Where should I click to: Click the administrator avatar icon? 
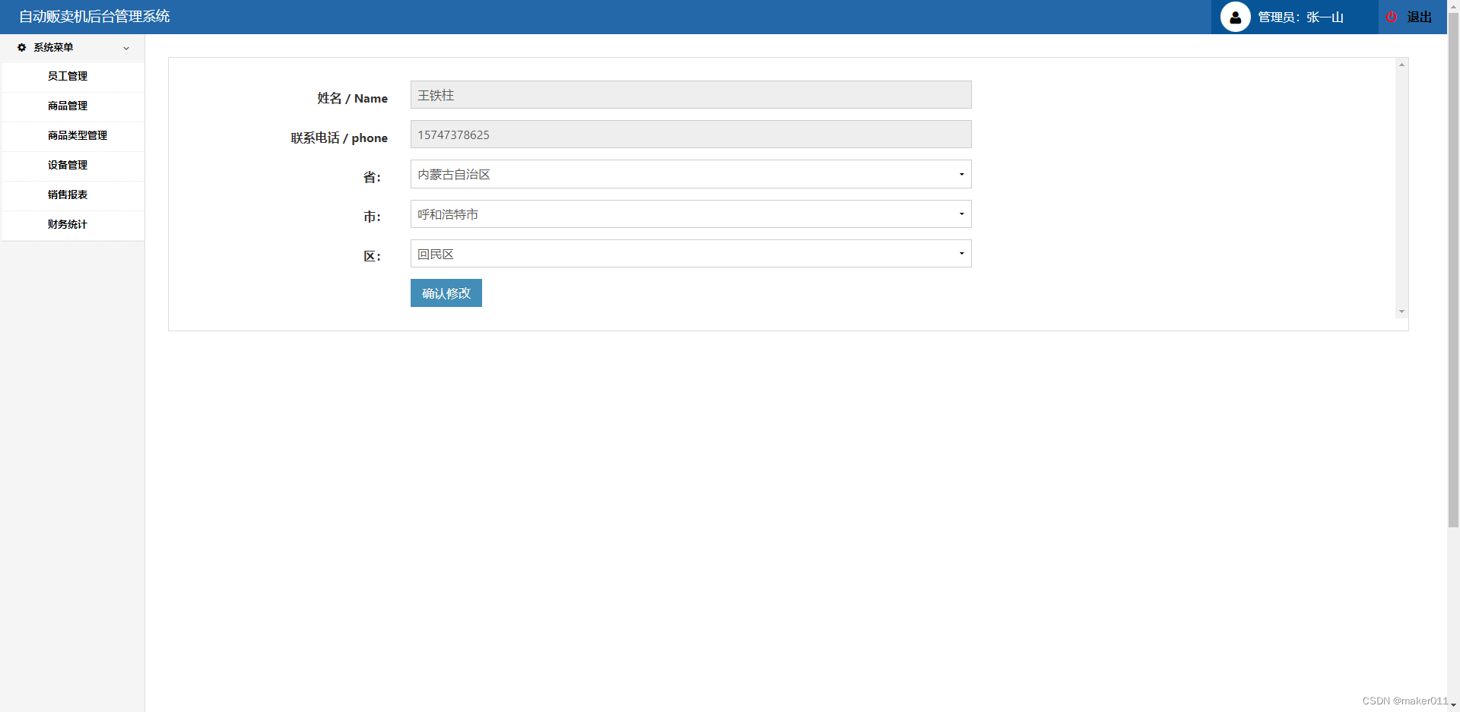click(x=1235, y=17)
